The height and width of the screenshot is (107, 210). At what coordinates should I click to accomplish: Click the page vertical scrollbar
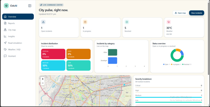[x=208, y=39]
